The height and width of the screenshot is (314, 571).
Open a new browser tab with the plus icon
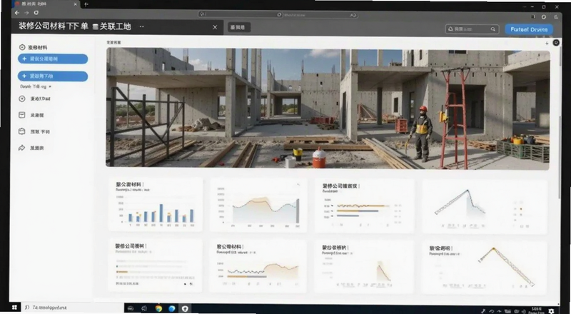tap(86, 4)
